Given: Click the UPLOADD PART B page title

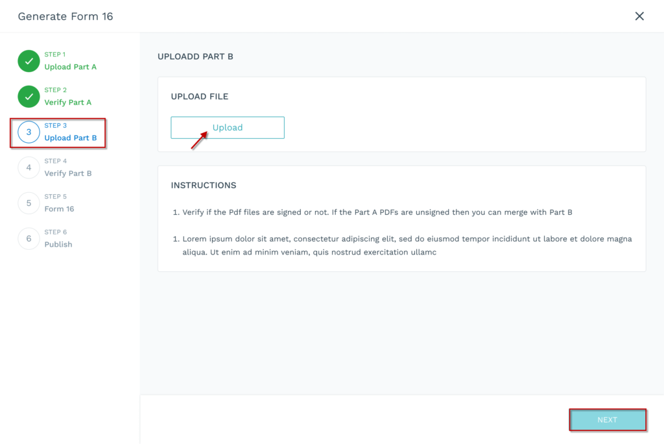Looking at the screenshot, I should tap(195, 56).
